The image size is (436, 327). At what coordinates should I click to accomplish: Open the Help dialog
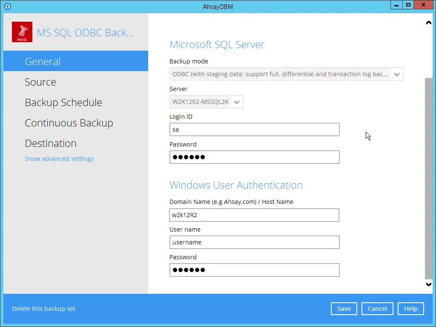click(x=410, y=308)
